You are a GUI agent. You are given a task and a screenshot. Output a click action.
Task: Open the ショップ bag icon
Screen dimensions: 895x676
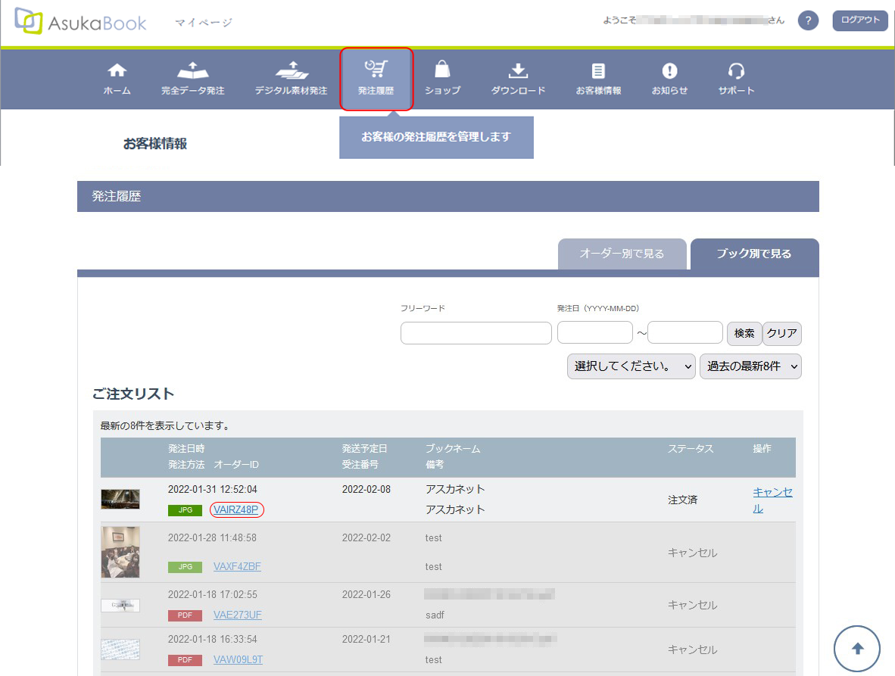442,71
